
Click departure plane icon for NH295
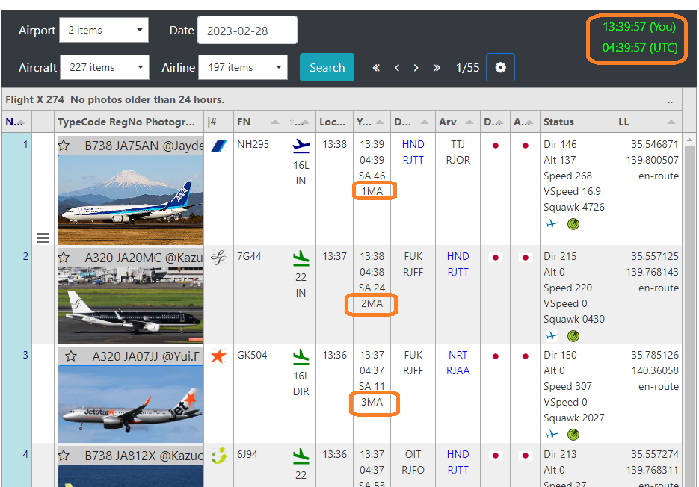pos(301,145)
